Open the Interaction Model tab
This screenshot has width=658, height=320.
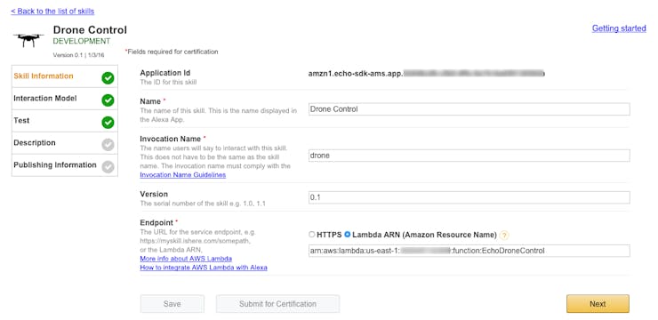pos(65,99)
